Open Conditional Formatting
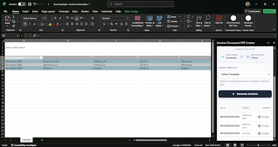 click(137, 21)
